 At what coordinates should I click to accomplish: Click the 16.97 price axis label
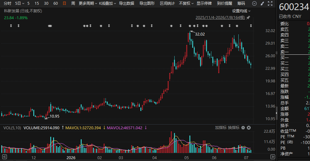point(270,93)
